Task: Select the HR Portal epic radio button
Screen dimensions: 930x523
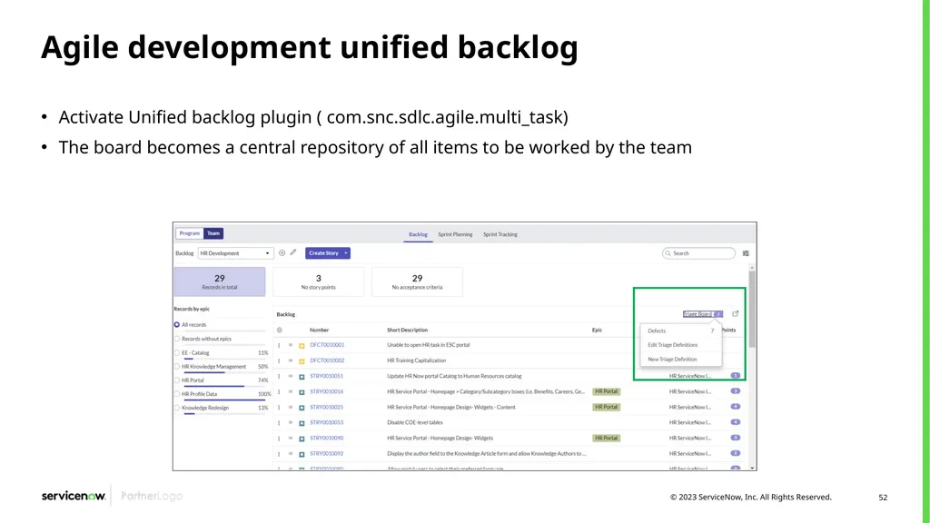Action: pos(177,380)
